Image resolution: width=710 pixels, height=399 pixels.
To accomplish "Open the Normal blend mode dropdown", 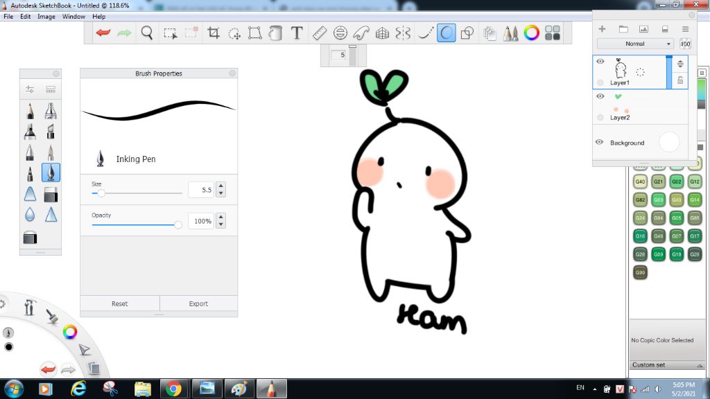I will (635, 44).
